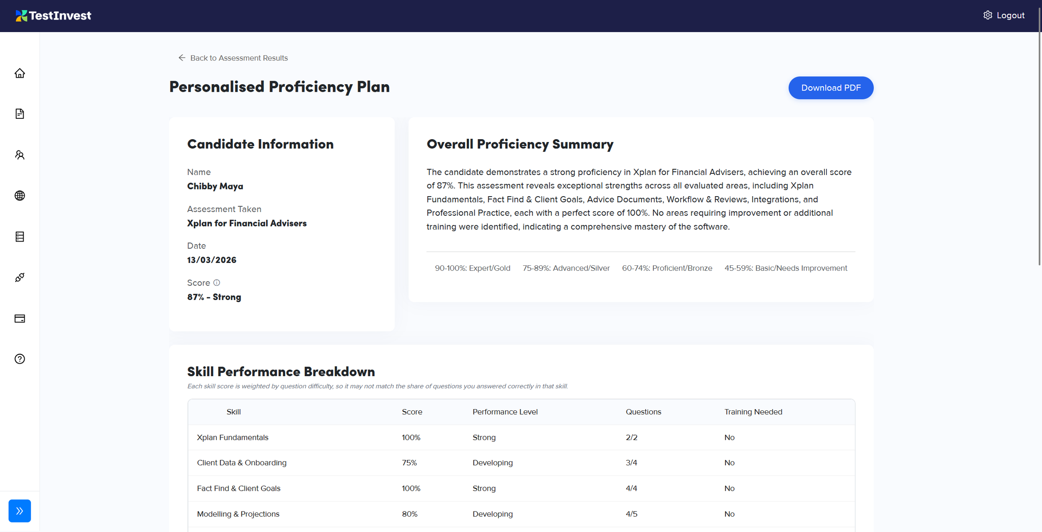The image size is (1042, 532).
Task: Select the Fact Find & Client Goals row
Action: click(x=521, y=488)
